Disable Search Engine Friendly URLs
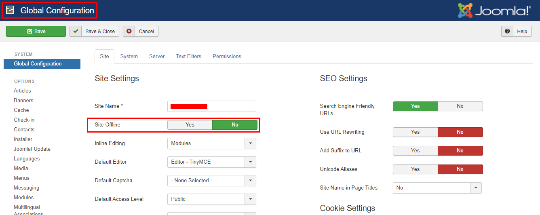540x215 pixels. [460, 106]
